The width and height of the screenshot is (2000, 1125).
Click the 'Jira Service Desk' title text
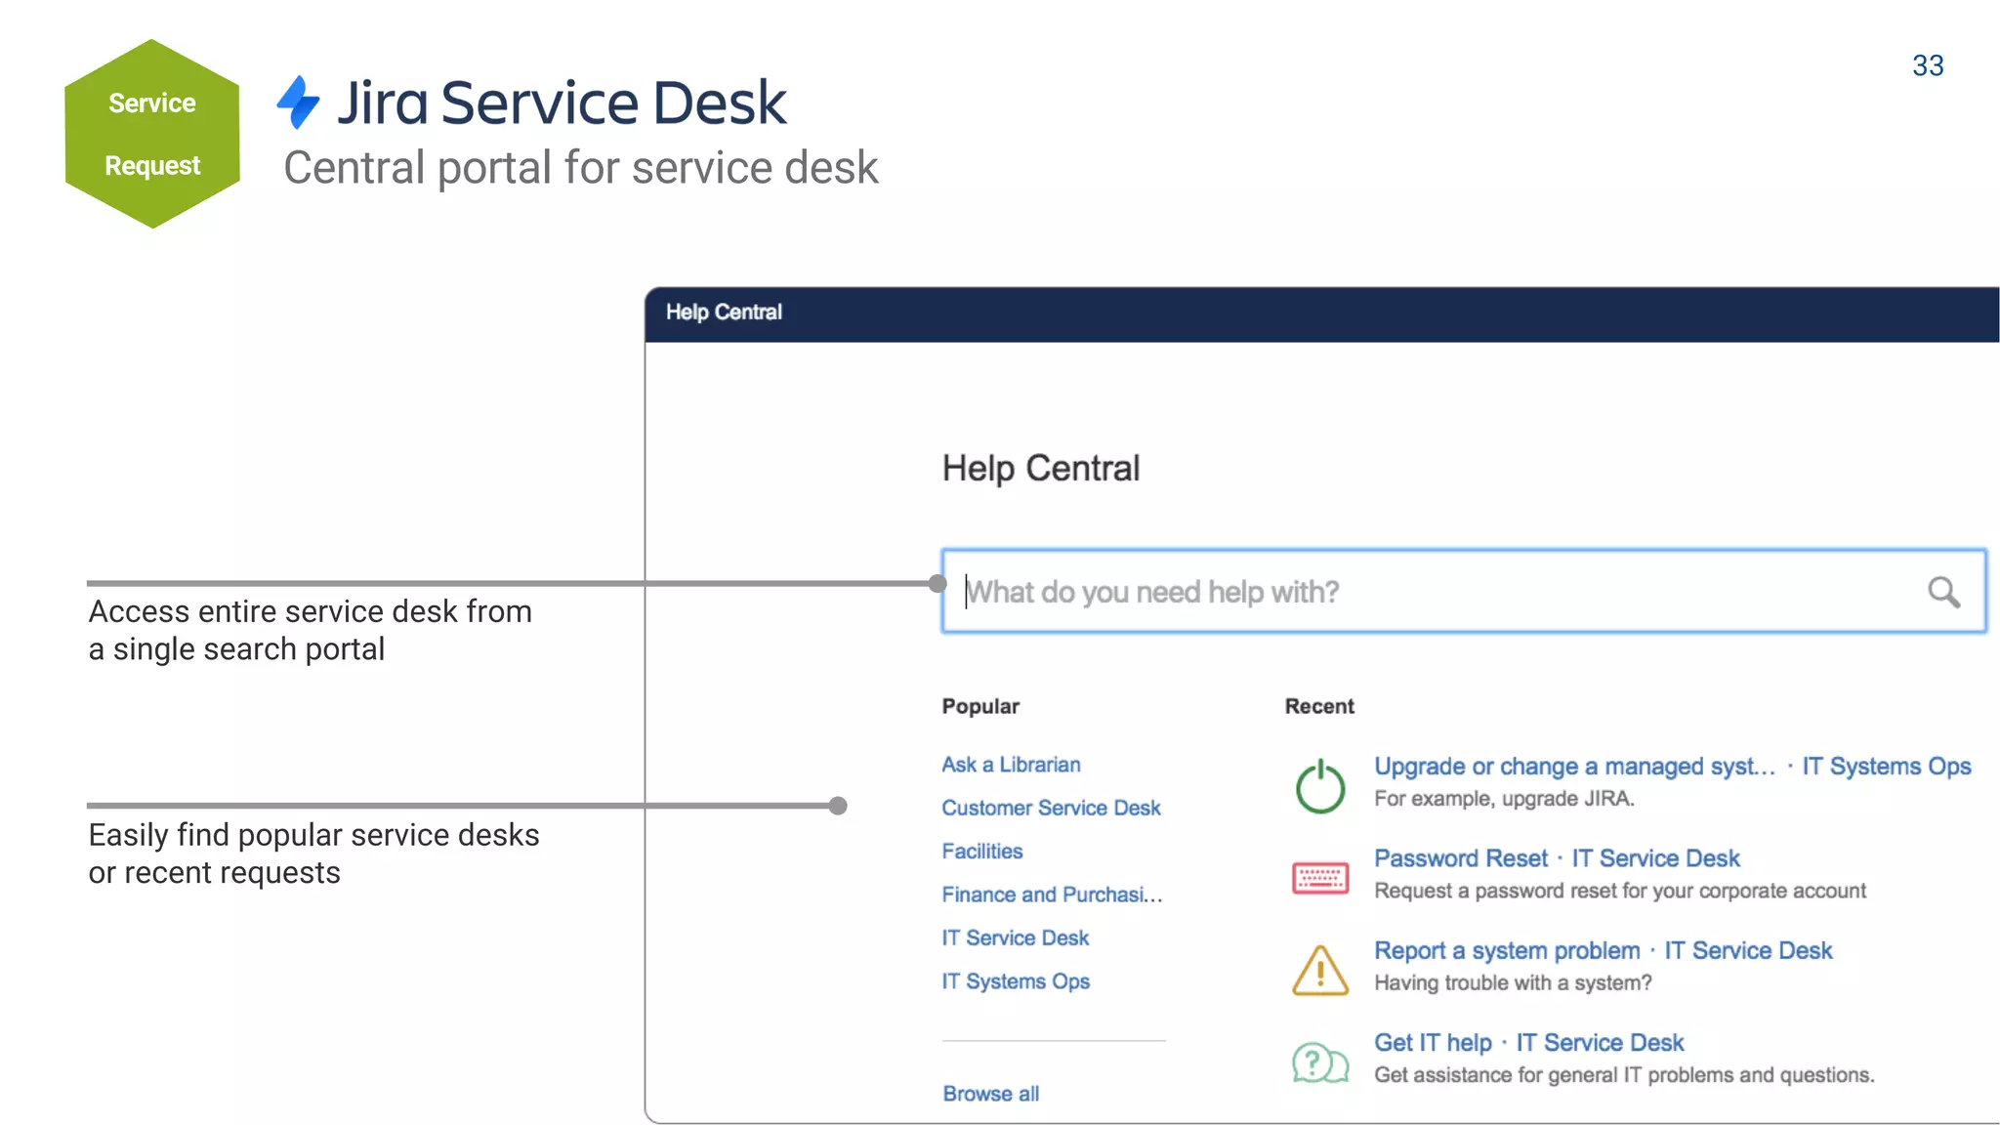562,103
